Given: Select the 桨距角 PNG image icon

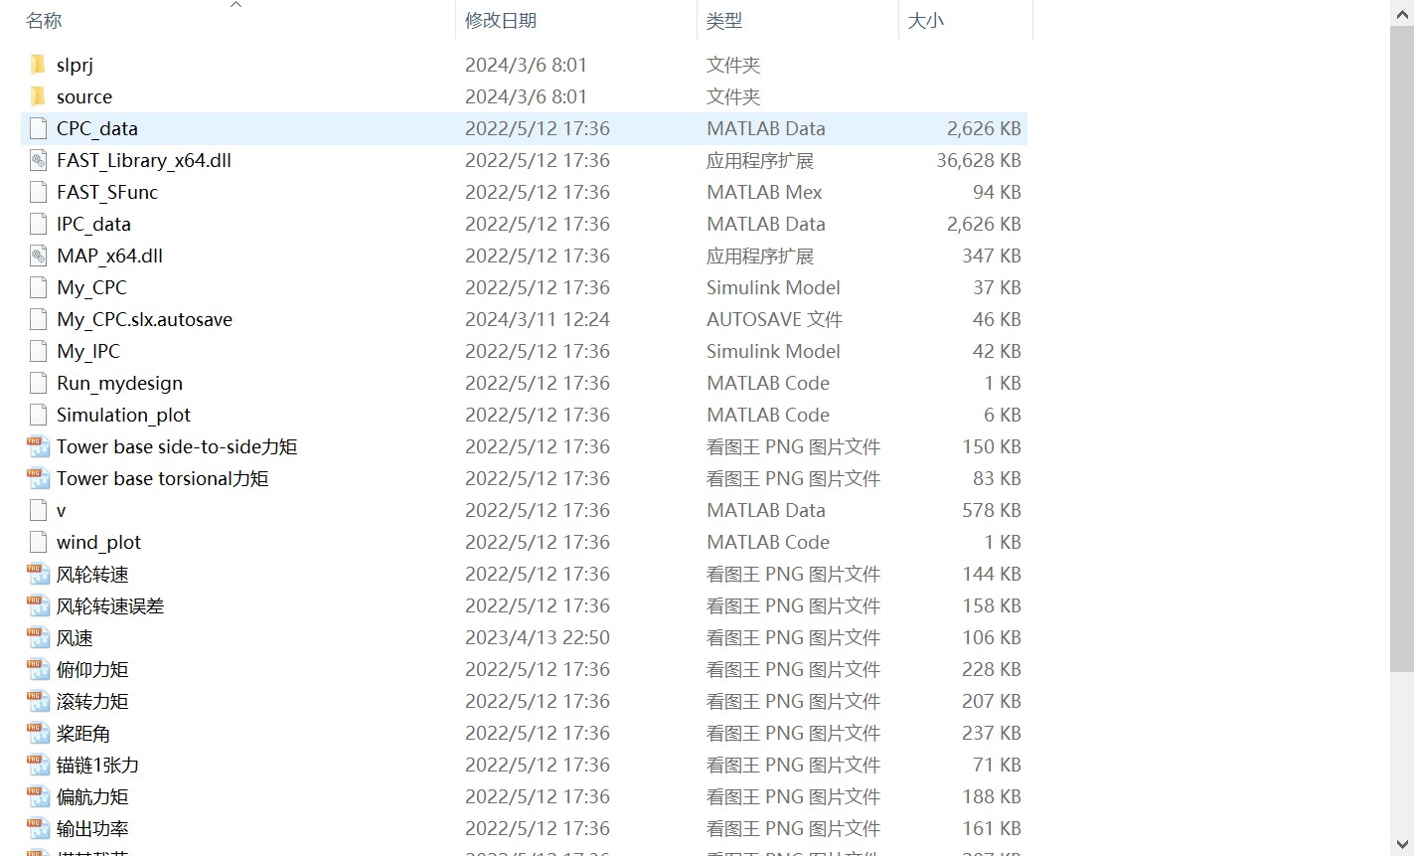Looking at the screenshot, I should click(37, 733).
